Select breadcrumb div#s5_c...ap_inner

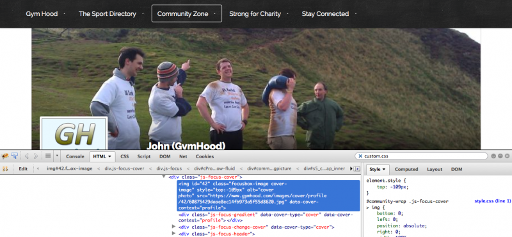pos(324,169)
